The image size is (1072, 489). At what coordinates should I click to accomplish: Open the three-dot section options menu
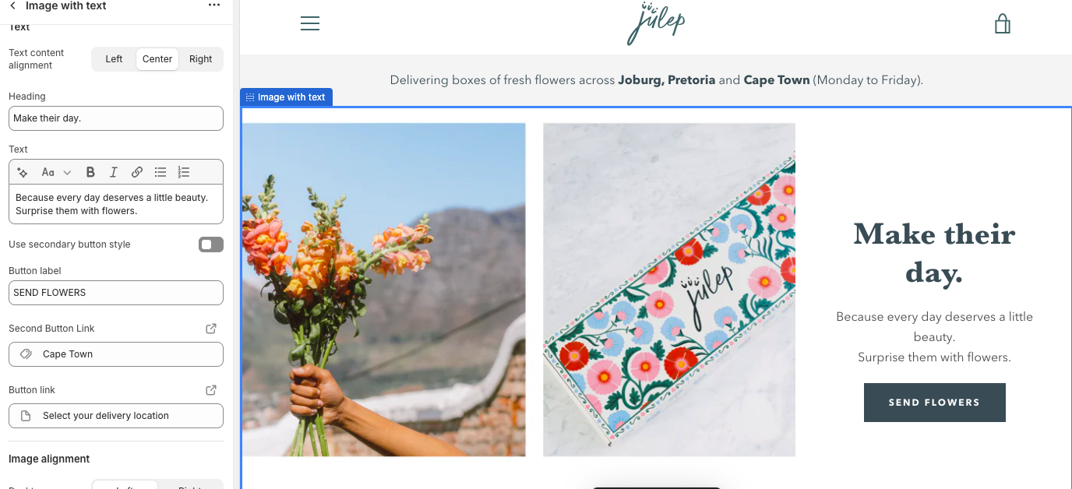tap(214, 6)
